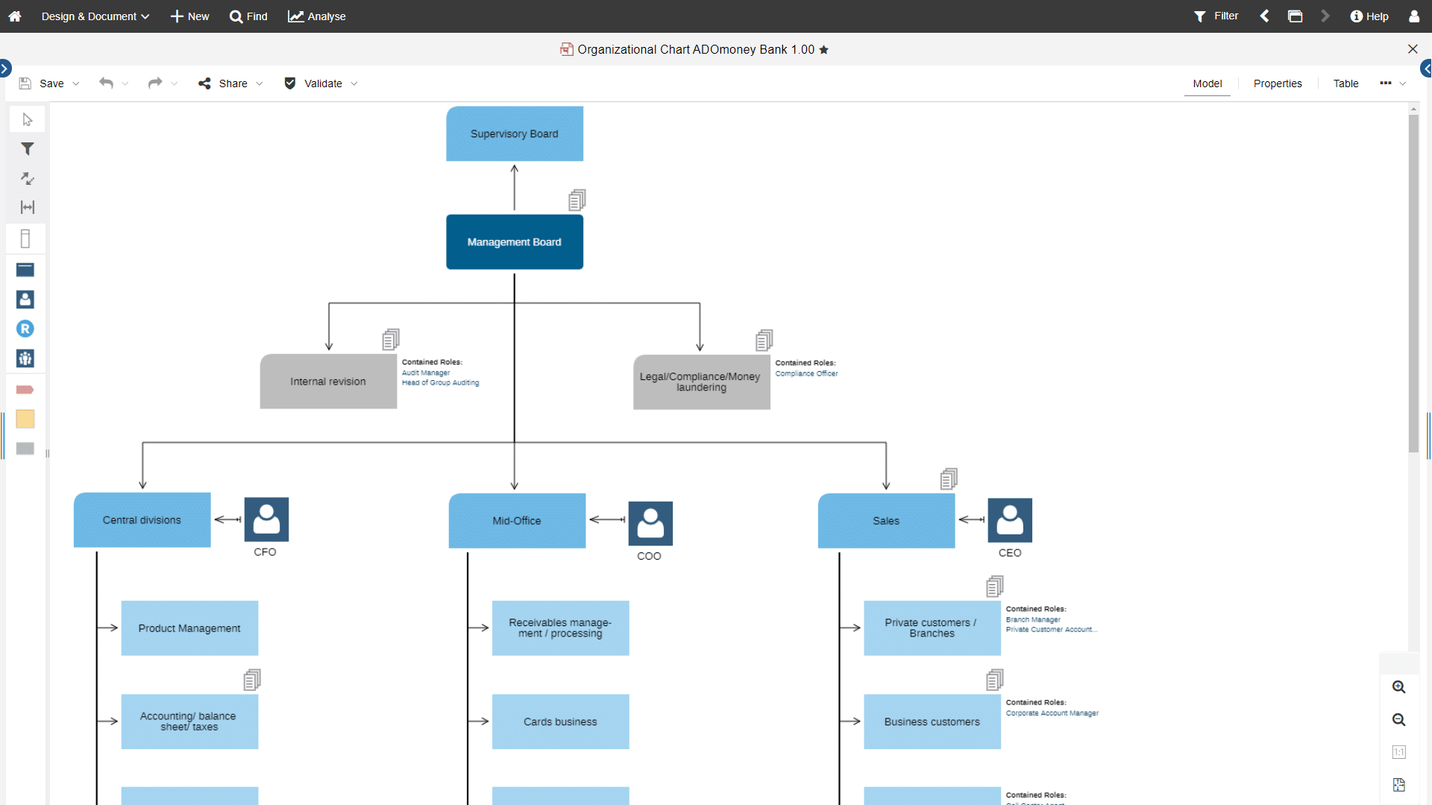This screenshot has width=1432, height=805.
Task: Toggle the favorite star next to the model title
Action: 824,49
